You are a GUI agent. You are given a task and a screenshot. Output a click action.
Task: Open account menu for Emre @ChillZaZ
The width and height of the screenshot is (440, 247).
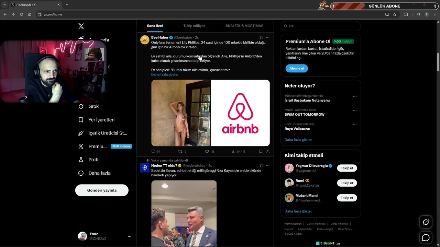pos(104,236)
